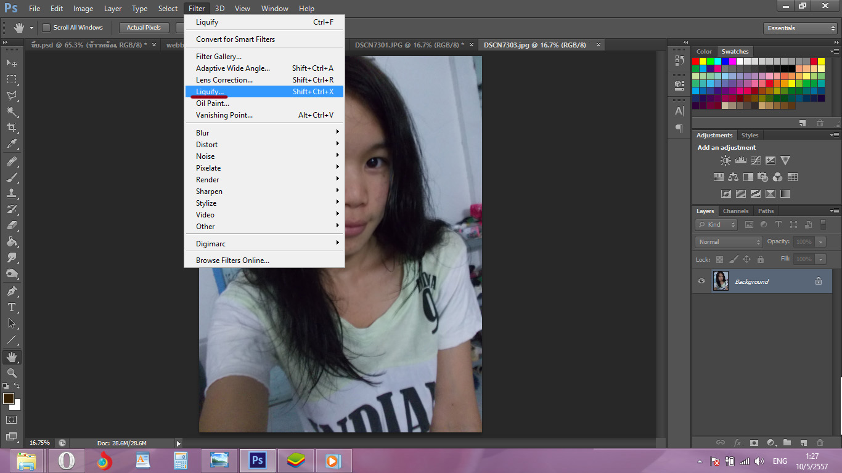
Task: Toggle lock image pixels brush icon
Action: click(x=733, y=259)
